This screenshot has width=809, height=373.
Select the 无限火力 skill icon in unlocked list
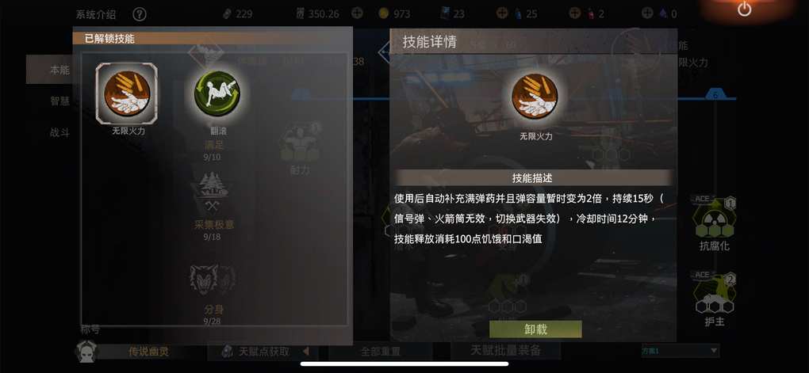126,93
